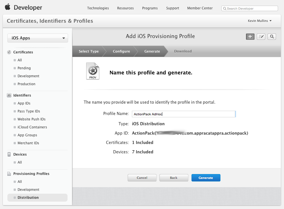284x209 pixels.
Task: Click the Provisioning Profiles folder icon
Action: click(x=9, y=174)
